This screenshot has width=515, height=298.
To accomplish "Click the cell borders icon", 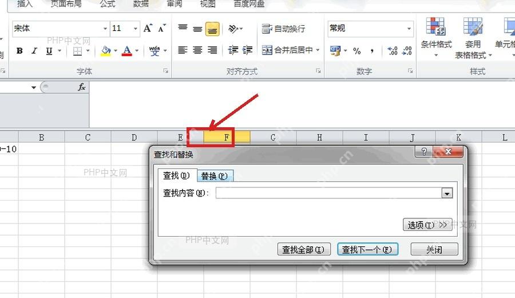I will click(x=77, y=50).
